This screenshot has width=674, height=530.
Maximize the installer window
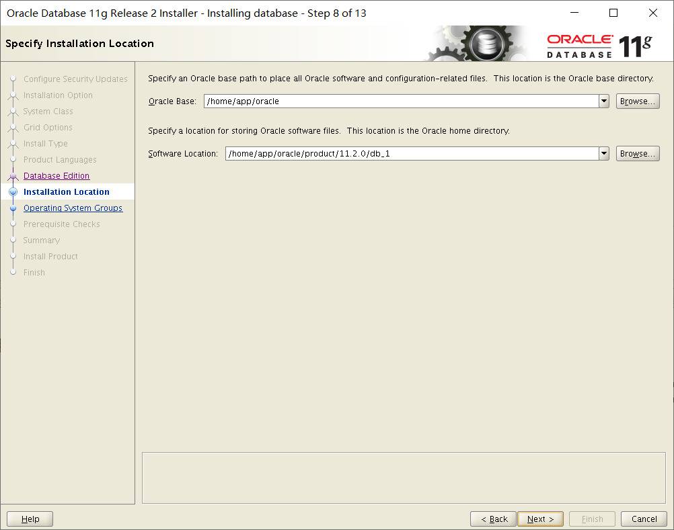[613, 13]
